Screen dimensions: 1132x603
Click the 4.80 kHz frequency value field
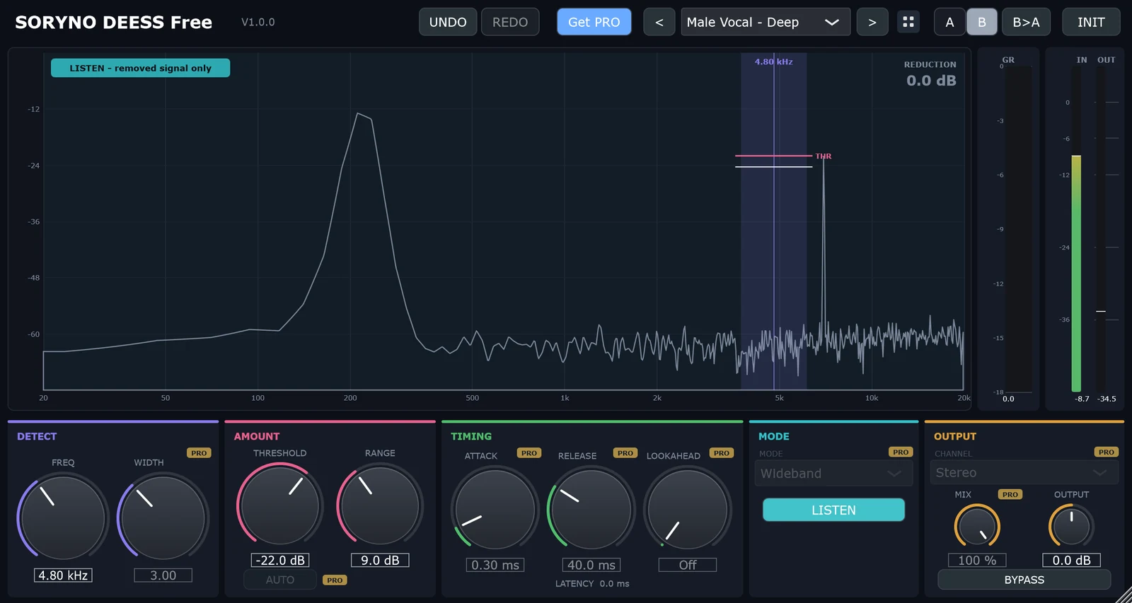point(63,575)
